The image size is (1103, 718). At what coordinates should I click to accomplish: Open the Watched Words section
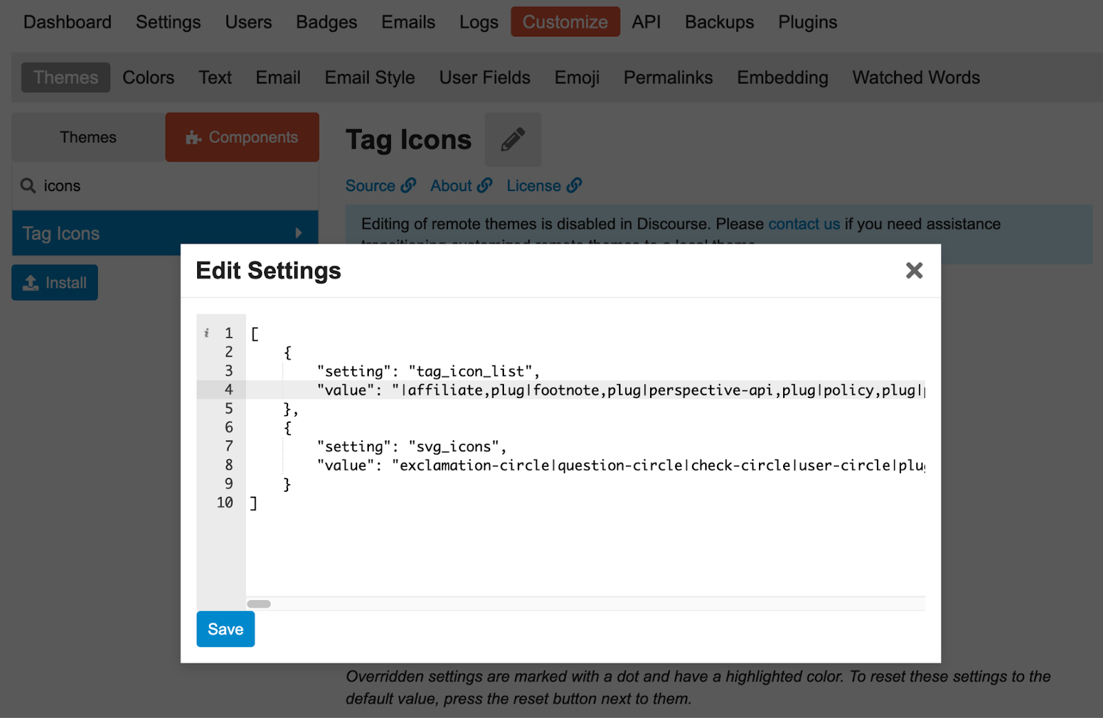(x=915, y=77)
